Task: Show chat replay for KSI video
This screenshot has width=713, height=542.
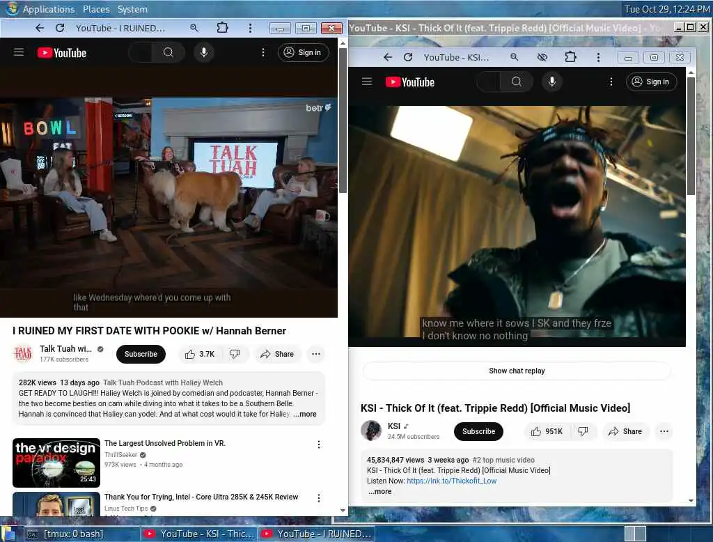Action: 517,371
